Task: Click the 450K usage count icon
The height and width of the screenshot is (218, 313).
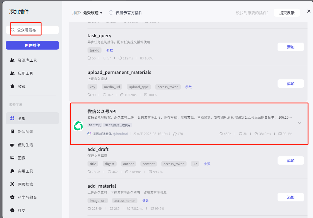Action: point(221,134)
